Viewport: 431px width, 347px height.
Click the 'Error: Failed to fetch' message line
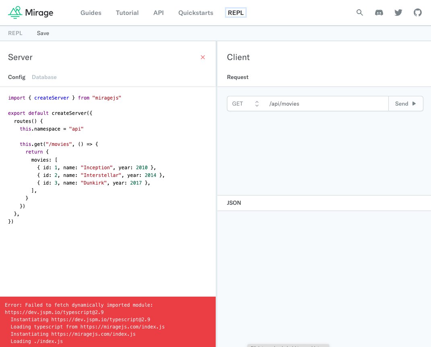click(x=79, y=305)
